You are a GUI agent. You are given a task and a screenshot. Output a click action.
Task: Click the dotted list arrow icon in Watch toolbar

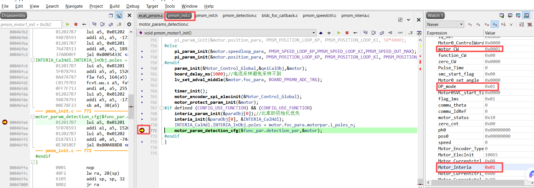click(522, 25)
